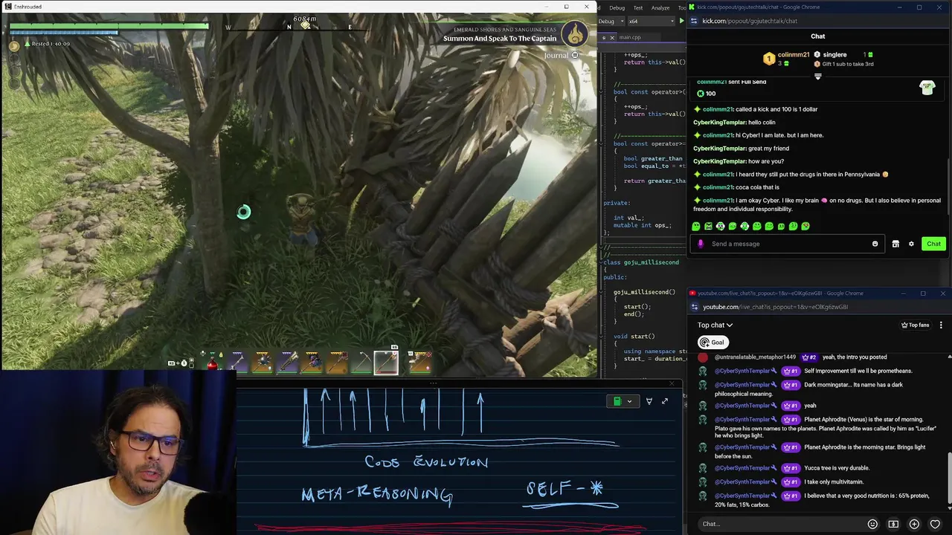
Task: Start debugging with green play arrow
Action: [x=681, y=21]
